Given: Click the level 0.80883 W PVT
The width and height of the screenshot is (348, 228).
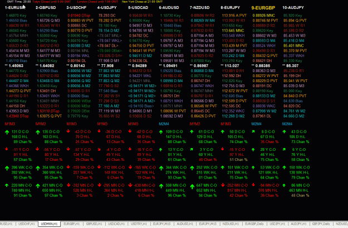Looking at the screenshot, I should tap(81, 21).
